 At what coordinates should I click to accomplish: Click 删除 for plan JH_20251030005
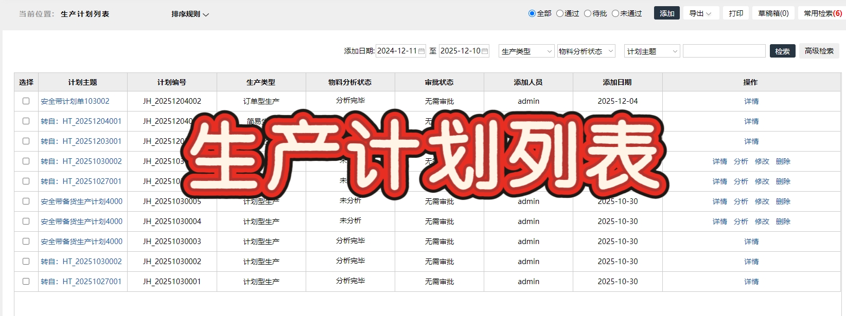[783, 201]
